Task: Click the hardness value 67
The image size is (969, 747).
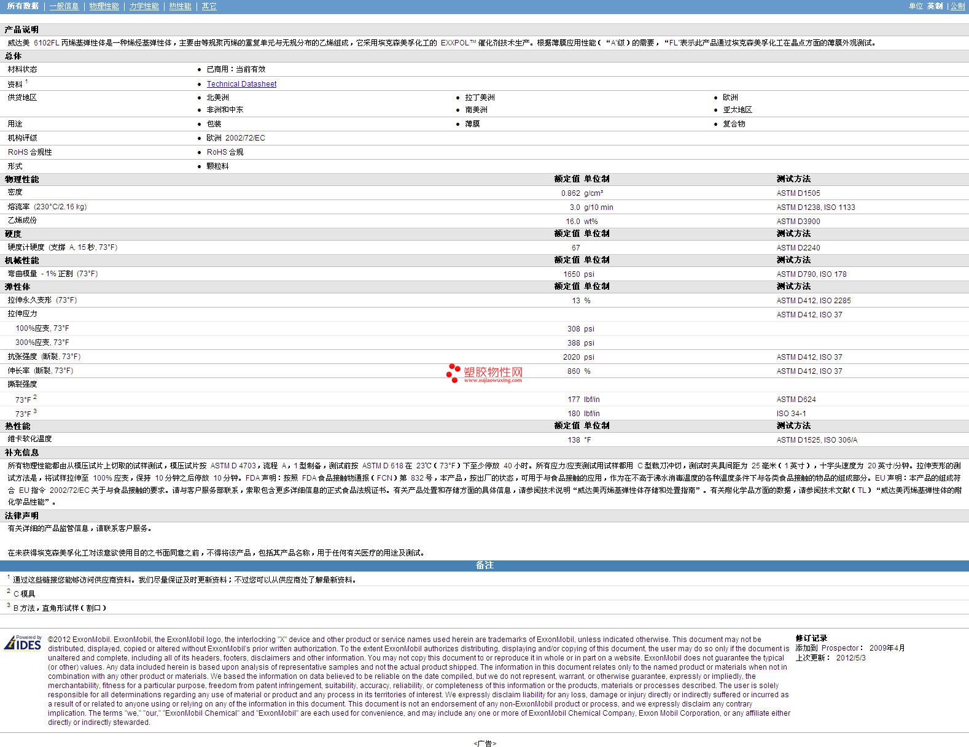Action: click(576, 248)
